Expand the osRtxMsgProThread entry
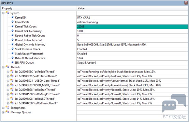Screen dimensions: 189x122 pyautogui.click(x=8, y=94)
